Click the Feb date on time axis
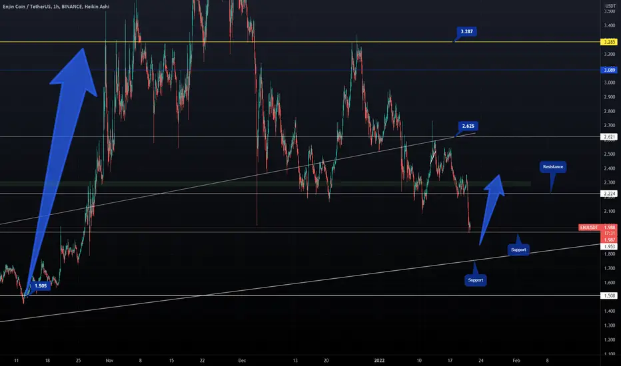 click(x=516, y=361)
